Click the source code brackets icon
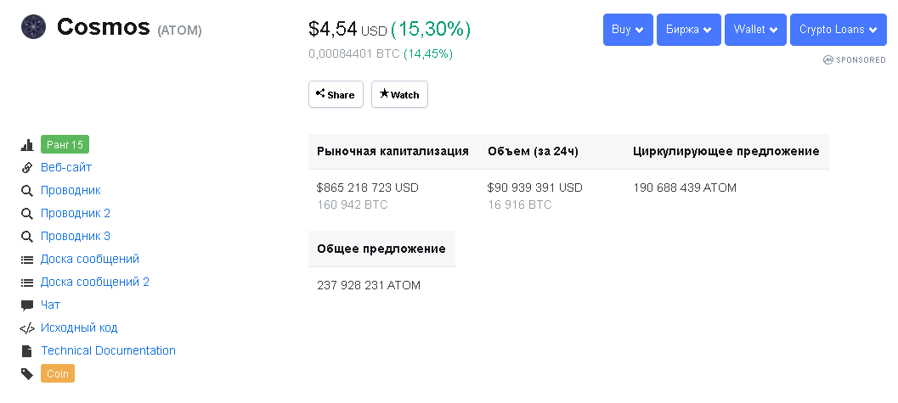Screen dimensions: 898x403 [27, 328]
